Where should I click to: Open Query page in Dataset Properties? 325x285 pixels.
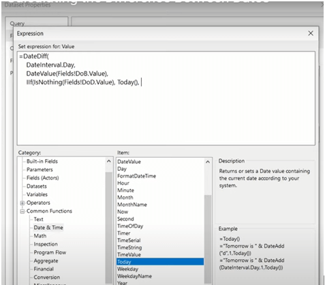point(17,23)
